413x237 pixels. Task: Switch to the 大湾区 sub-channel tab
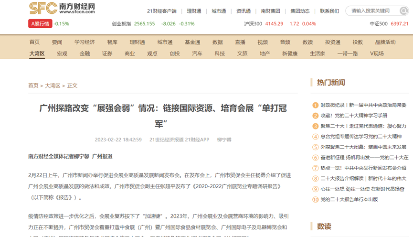tap(37, 54)
